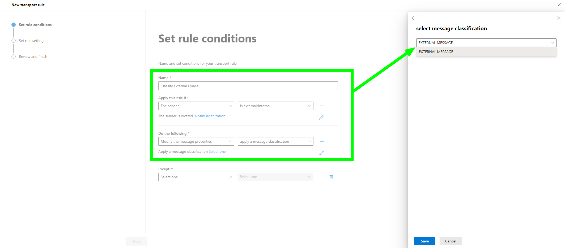
Task: Jump to Review and finish step
Action: coord(33,56)
